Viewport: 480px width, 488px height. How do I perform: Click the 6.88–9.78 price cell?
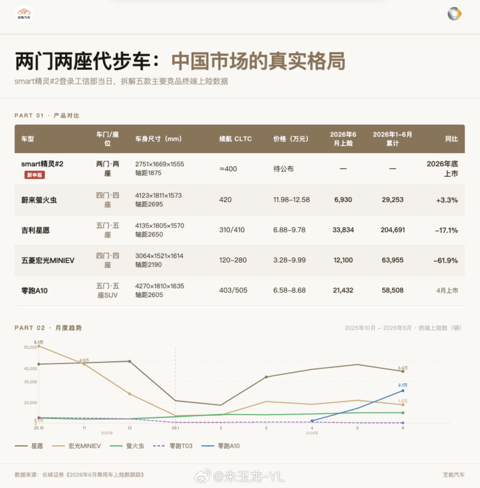pos(289,230)
